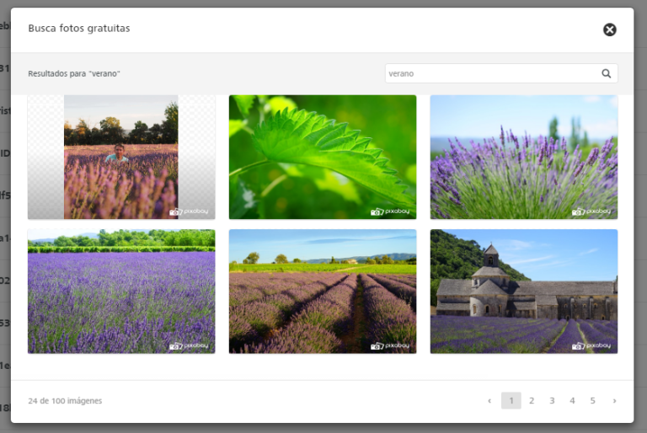Screen dimensions: 647x433
Task: Select the boy in lavender field photo
Action: 120,157
